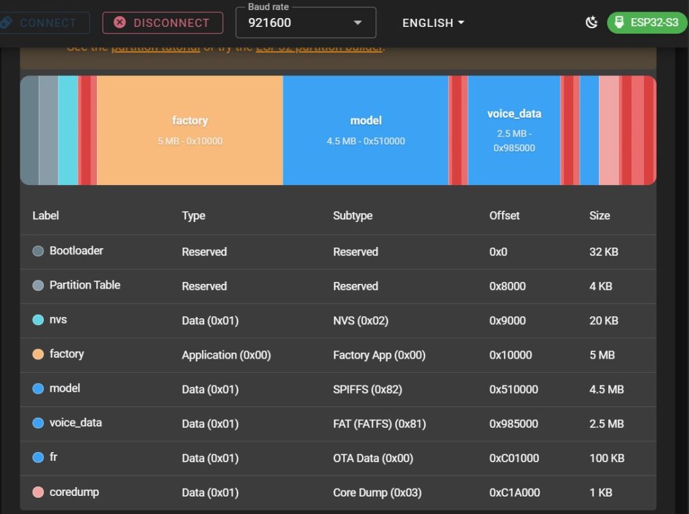Select the voice_data block in partition map

[514, 130]
